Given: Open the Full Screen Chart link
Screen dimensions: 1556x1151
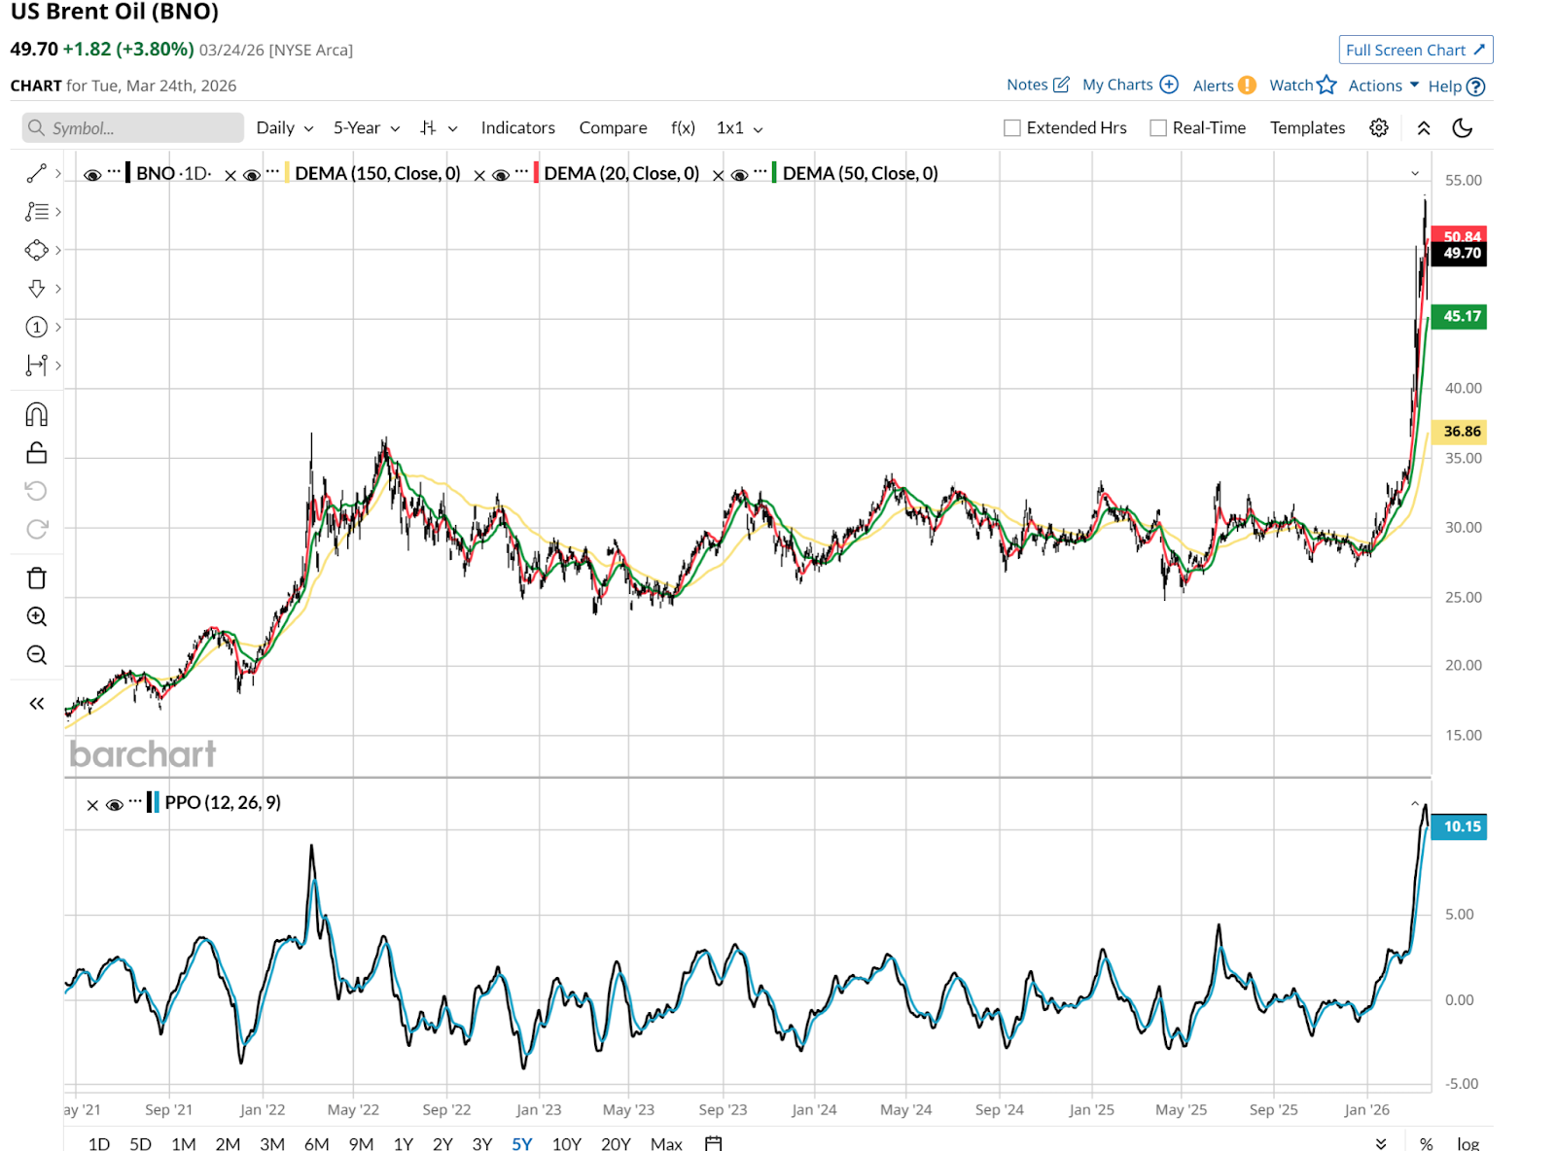Looking at the screenshot, I should (x=1415, y=50).
